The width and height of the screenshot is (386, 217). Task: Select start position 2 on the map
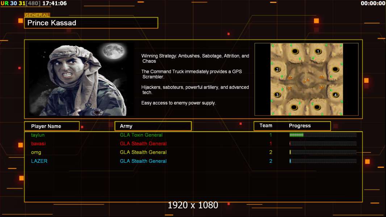tap(277, 69)
